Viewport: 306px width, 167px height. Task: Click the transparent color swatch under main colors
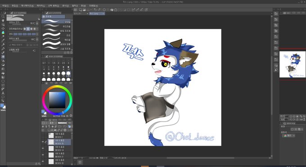3,110
